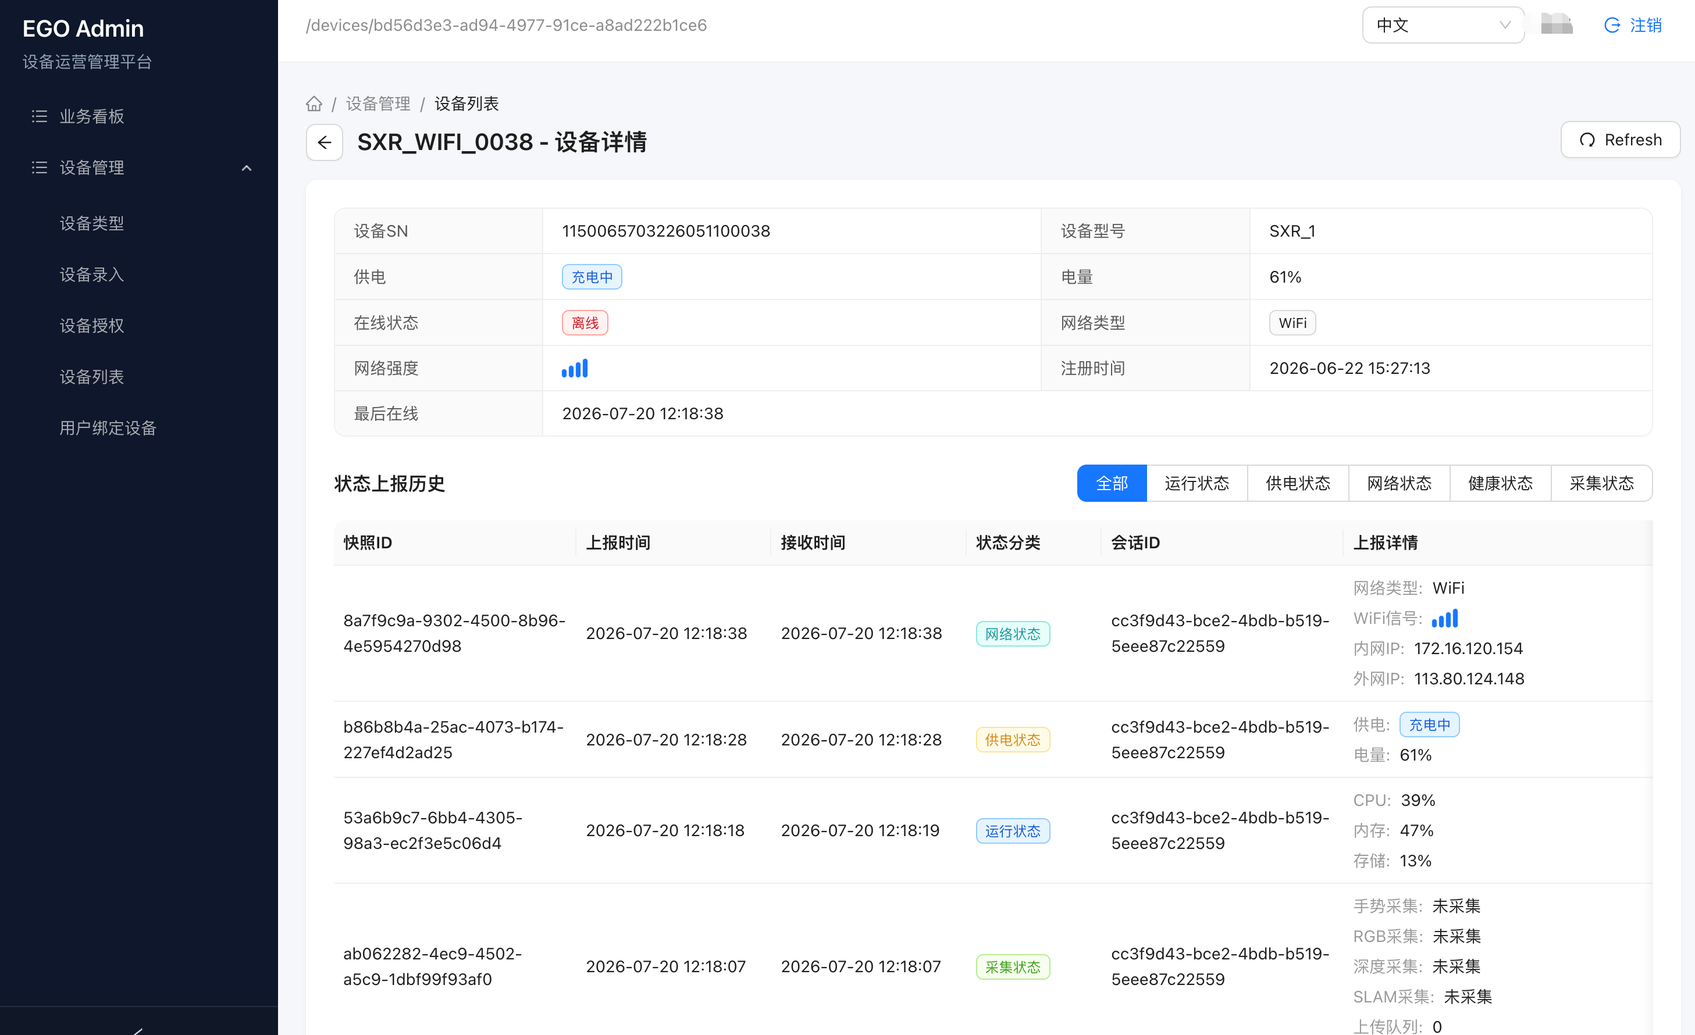This screenshot has width=1695, height=1035.
Task: Click the 外网IP value 113.80.124.148
Action: coord(1469,679)
